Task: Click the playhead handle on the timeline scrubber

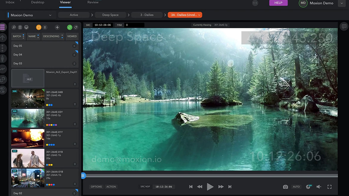Action: pyautogui.click(x=83, y=176)
